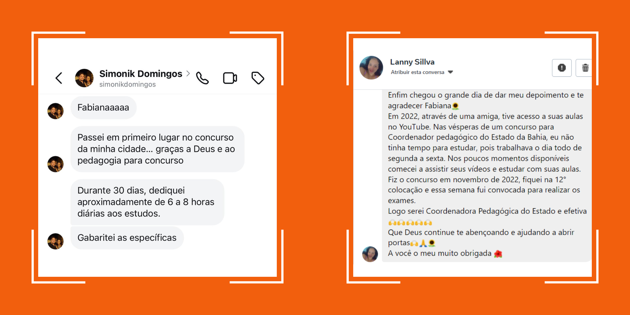Click the avatar beside Fabianaaaaa message
The width and height of the screenshot is (630, 315).
(55, 111)
